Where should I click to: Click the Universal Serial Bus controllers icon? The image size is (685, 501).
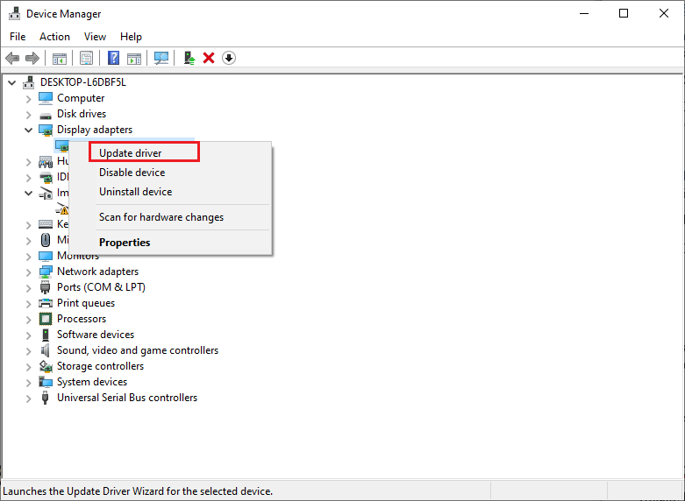pyautogui.click(x=45, y=398)
